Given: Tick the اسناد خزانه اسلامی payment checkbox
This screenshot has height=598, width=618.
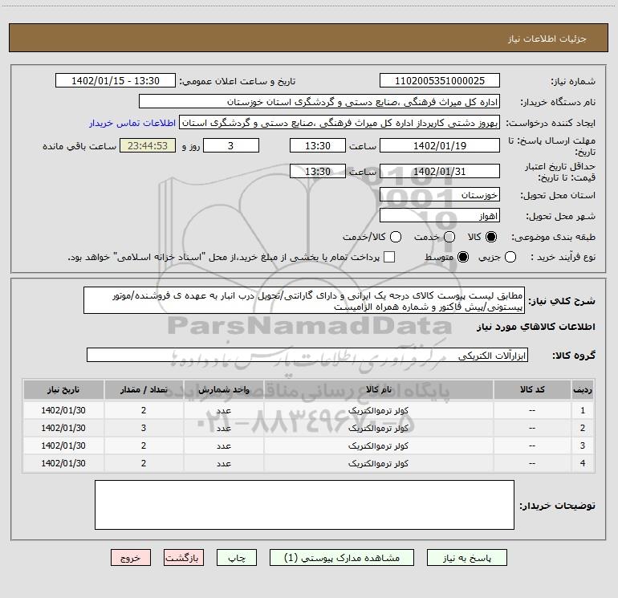Looking at the screenshot, I should coord(389,257).
